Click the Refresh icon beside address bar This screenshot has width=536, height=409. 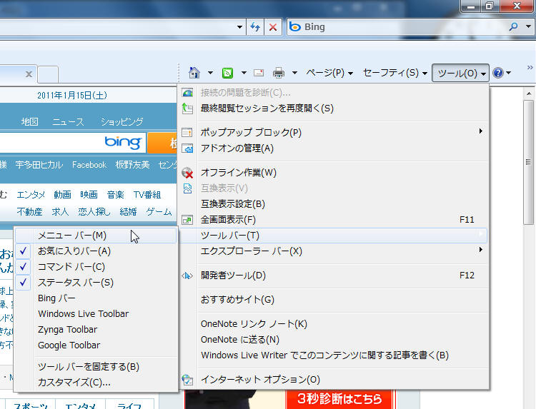(255, 26)
